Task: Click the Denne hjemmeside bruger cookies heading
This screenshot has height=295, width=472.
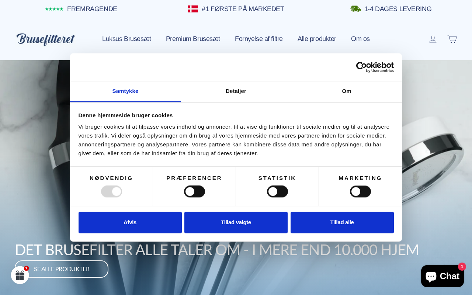Action: [x=125, y=115]
